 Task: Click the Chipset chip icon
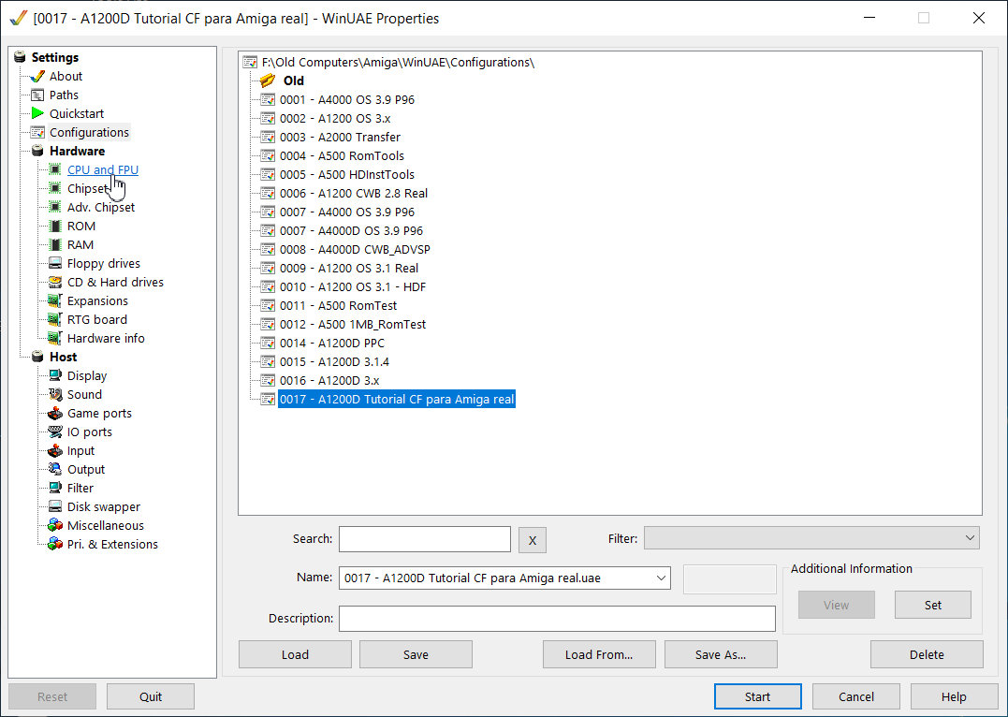tap(55, 188)
